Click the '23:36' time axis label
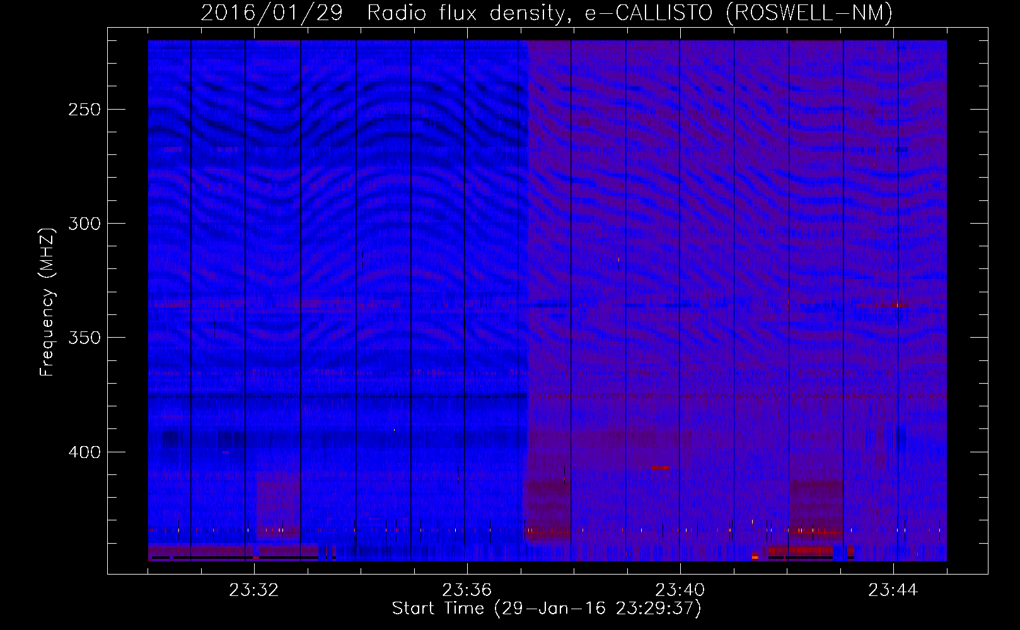 (467, 590)
